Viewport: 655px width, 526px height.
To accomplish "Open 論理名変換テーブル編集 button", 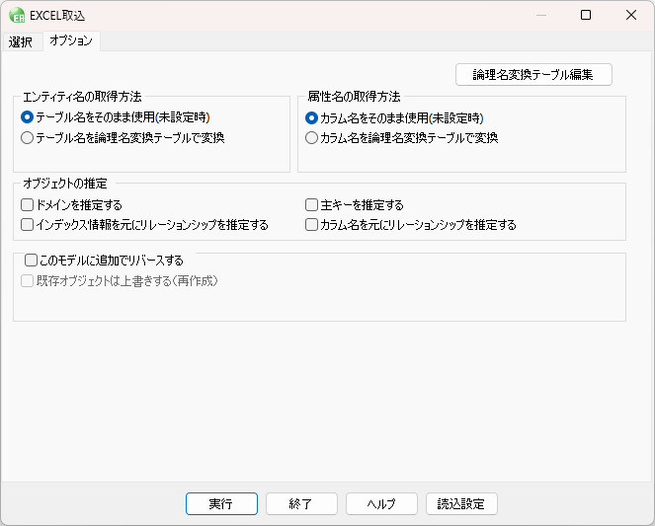I will [x=533, y=75].
